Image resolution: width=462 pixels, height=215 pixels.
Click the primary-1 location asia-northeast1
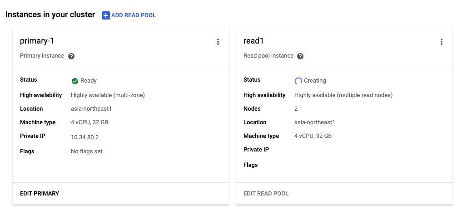tap(91, 109)
